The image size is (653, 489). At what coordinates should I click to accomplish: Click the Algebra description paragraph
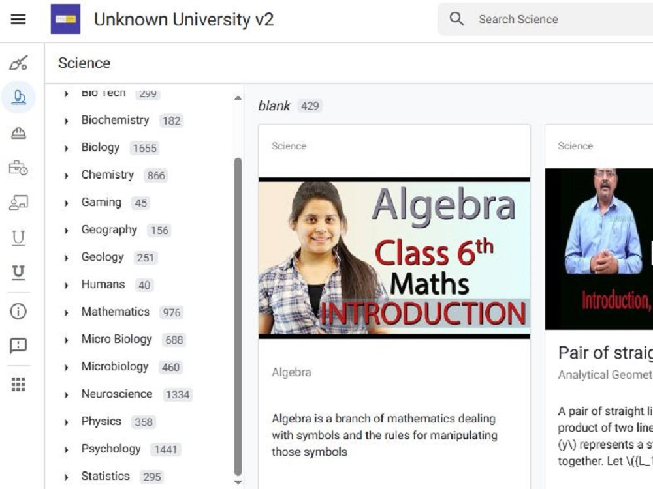[385, 435]
